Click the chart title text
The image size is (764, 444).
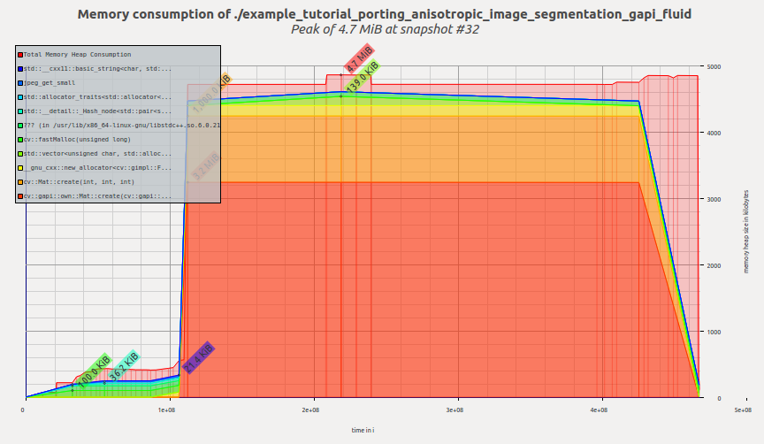pos(385,14)
